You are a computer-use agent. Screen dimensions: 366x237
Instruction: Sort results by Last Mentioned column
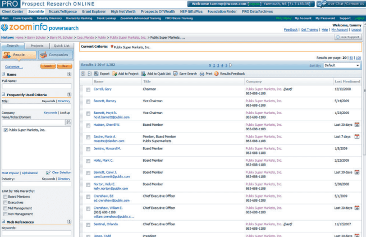347,81
